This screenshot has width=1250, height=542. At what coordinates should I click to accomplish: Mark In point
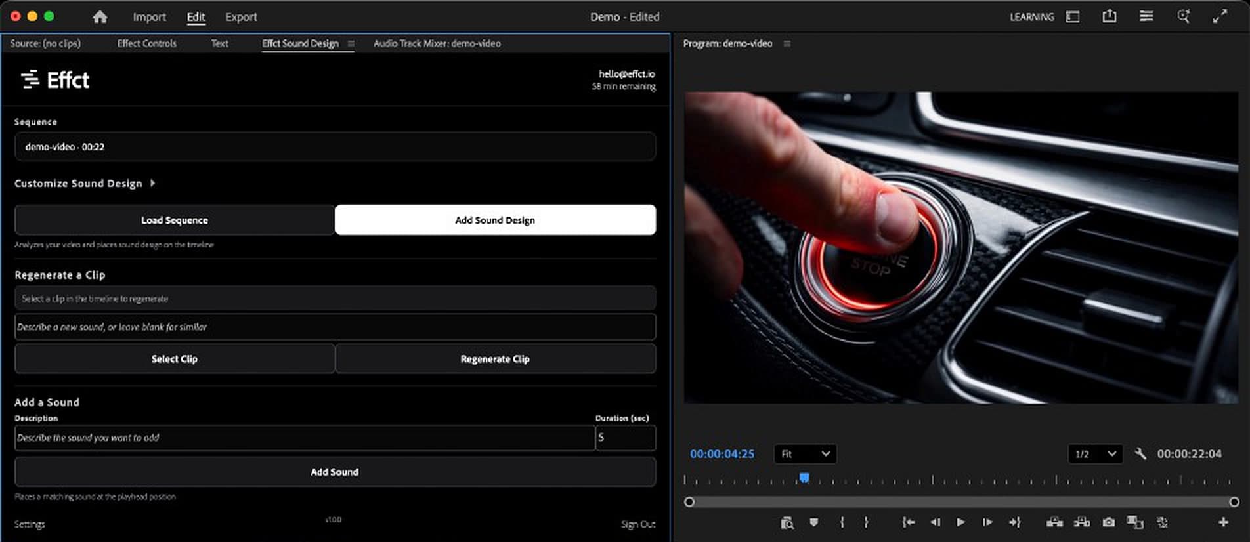[x=842, y=522]
